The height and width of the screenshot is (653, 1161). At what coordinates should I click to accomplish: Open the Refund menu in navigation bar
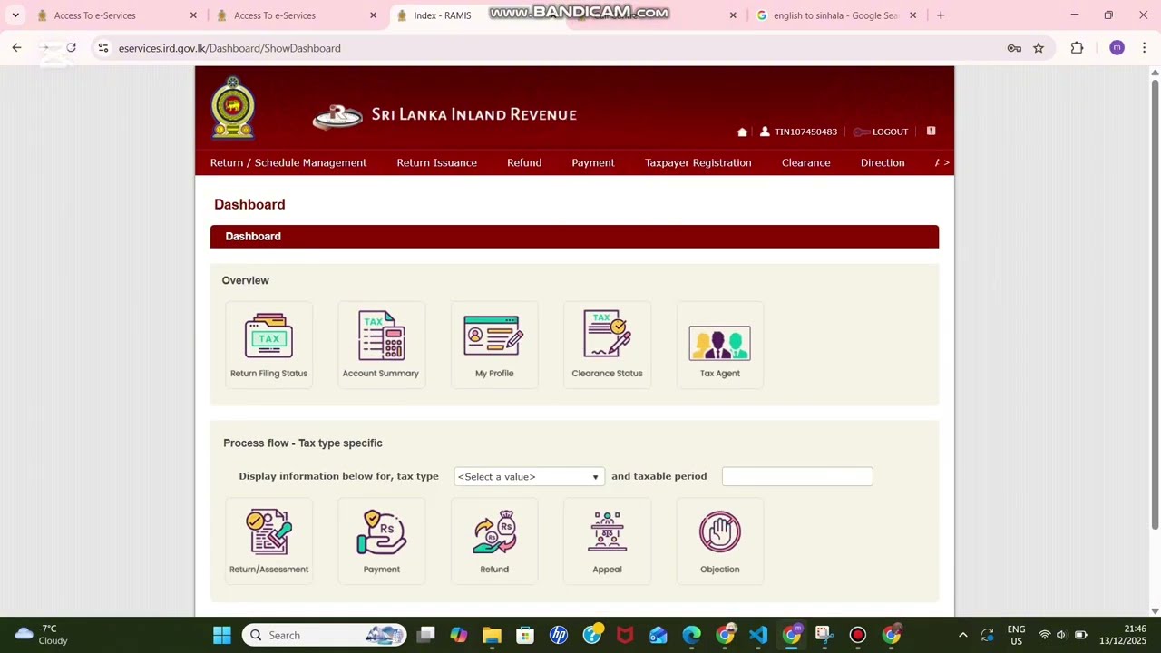point(524,162)
